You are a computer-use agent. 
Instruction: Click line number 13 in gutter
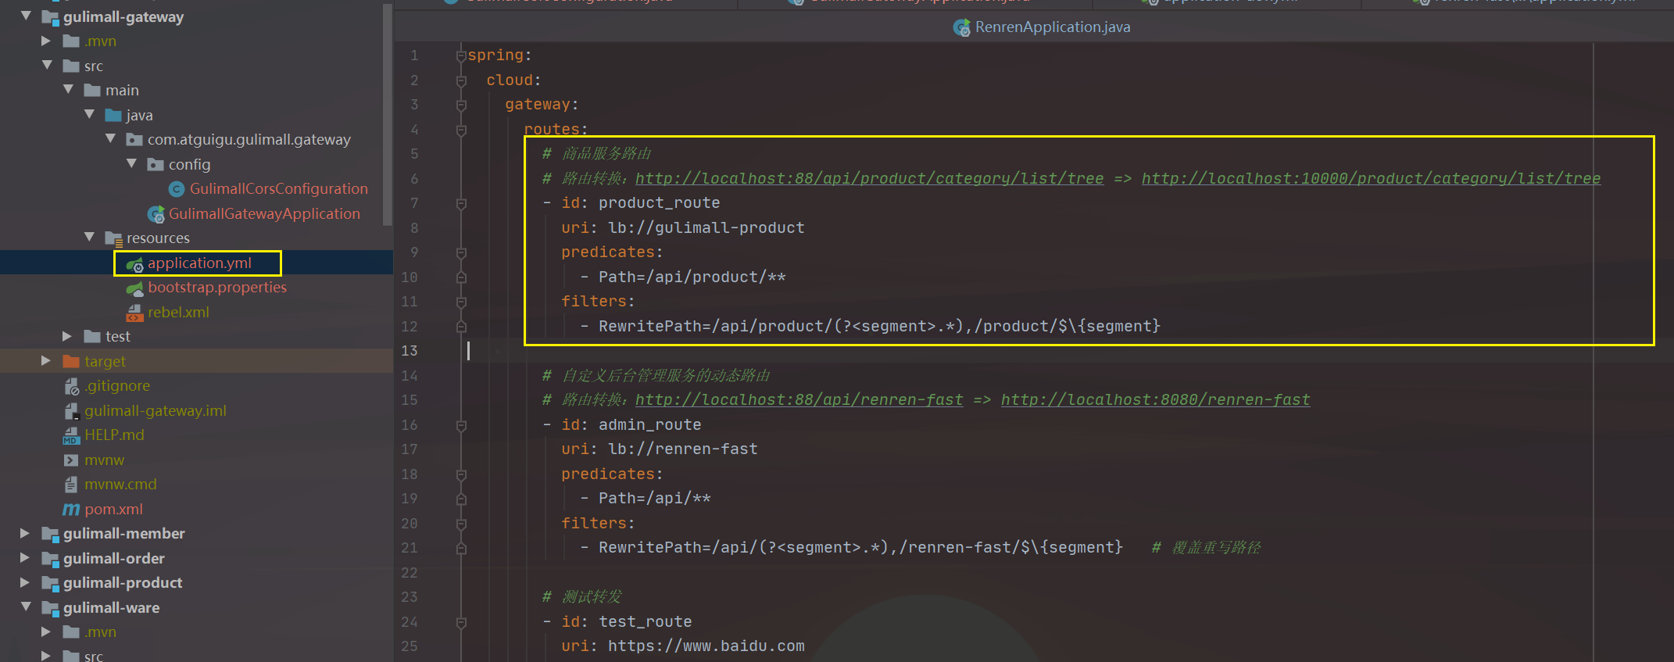(x=410, y=351)
